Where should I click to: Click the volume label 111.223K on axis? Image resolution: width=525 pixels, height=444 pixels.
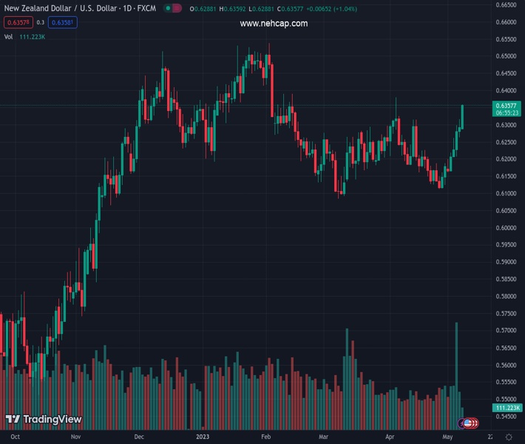tap(507, 408)
